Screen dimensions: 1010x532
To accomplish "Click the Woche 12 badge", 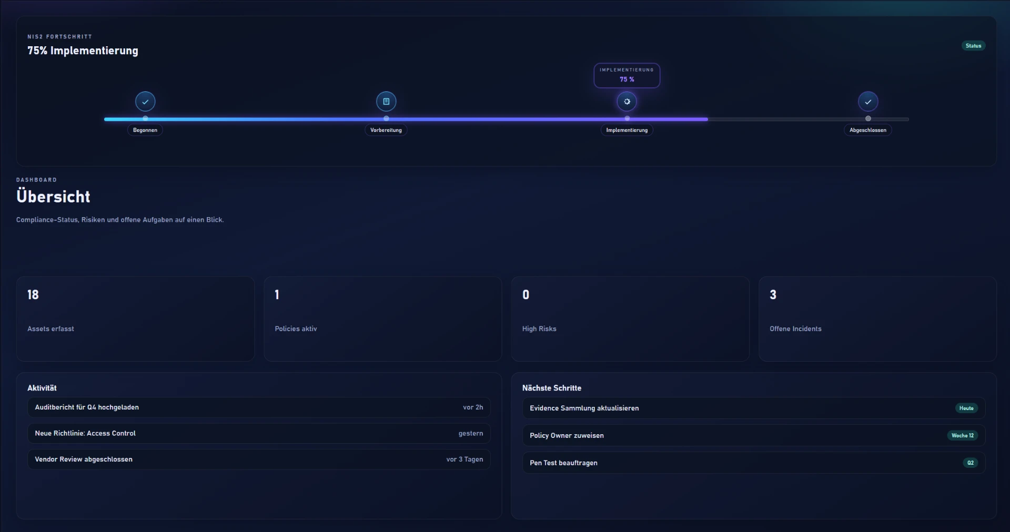I will pos(963,435).
